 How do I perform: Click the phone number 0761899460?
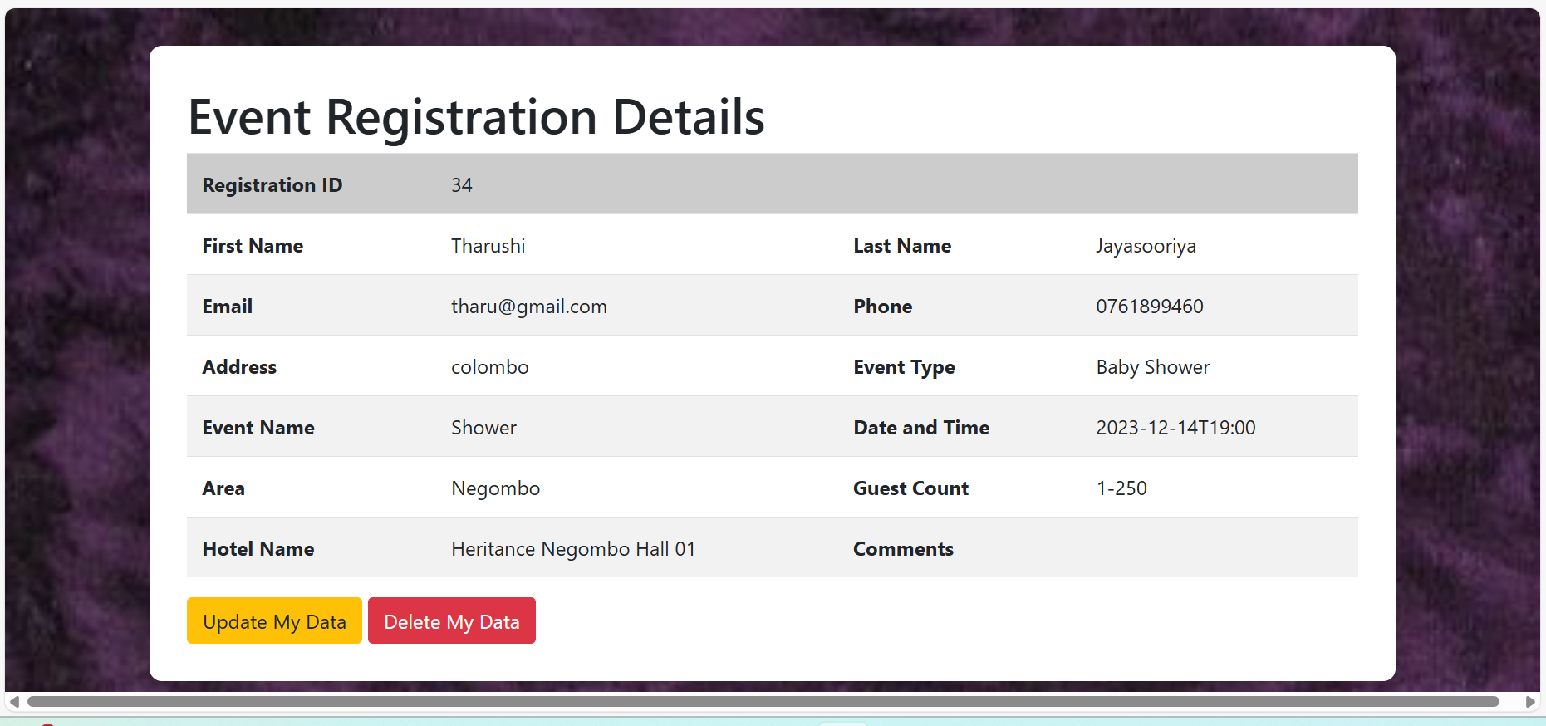[1149, 307]
